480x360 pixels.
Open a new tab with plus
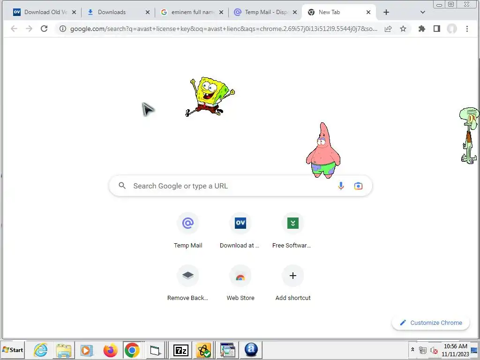click(x=386, y=12)
